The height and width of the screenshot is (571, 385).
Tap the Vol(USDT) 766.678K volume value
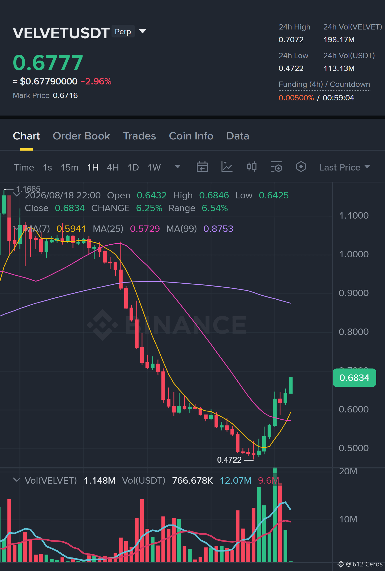point(192,480)
